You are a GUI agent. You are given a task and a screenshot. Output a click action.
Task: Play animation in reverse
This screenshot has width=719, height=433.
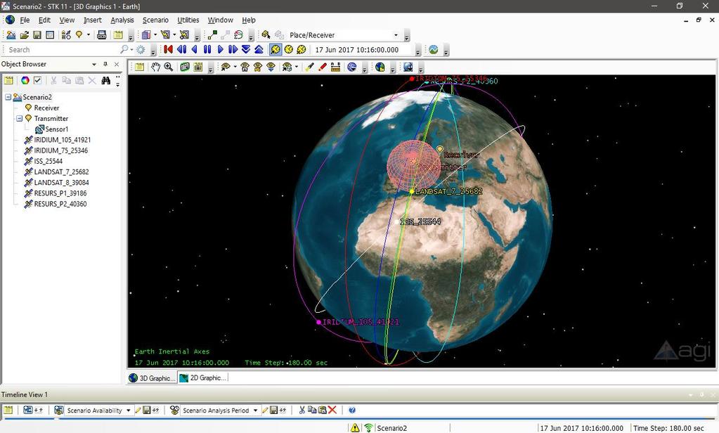pyautogui.click(x=195, y=49)
